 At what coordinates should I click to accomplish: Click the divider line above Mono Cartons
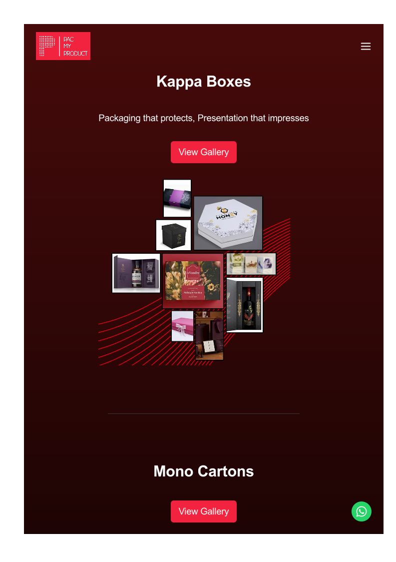[204, 413]
